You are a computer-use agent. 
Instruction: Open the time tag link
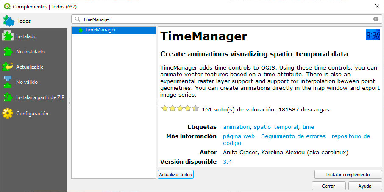pyautogui.click(x=308, y=127)
